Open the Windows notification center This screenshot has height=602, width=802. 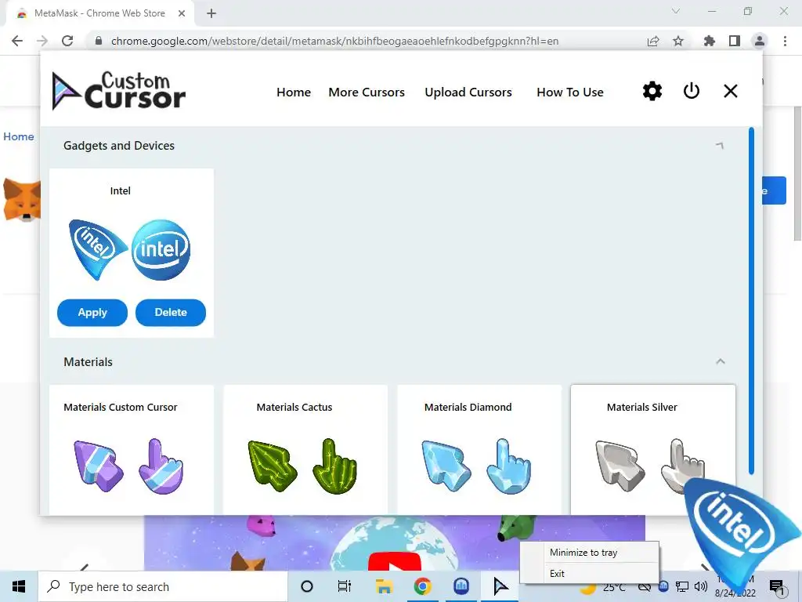(776, 586)
